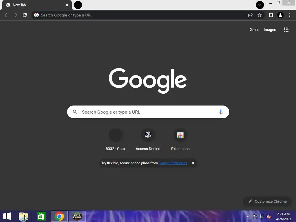Show hidden system tray icons
Image resolution: width=296 pixels, height=222 pixels.
point(248,217)
